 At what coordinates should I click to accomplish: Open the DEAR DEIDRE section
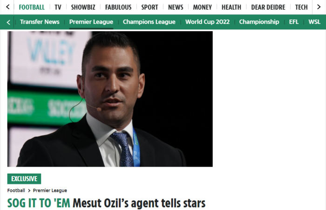pyautogui.click(x=268, y=7)
